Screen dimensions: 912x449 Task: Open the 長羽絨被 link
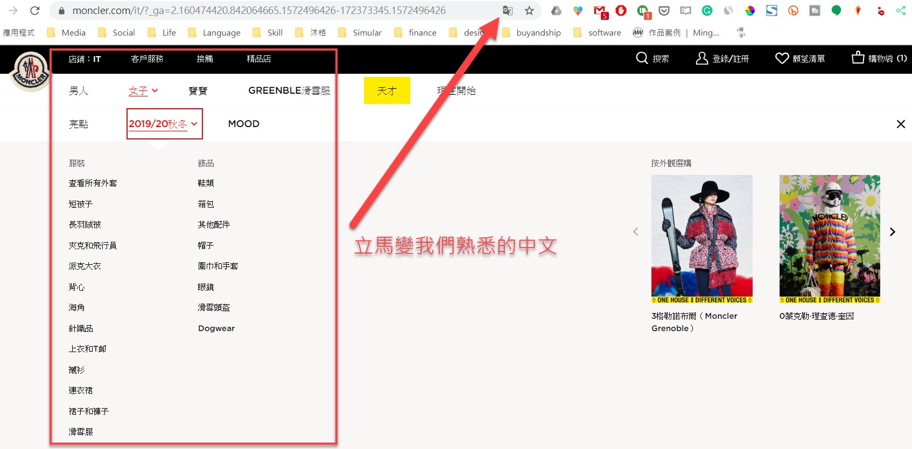click(85, 224)
